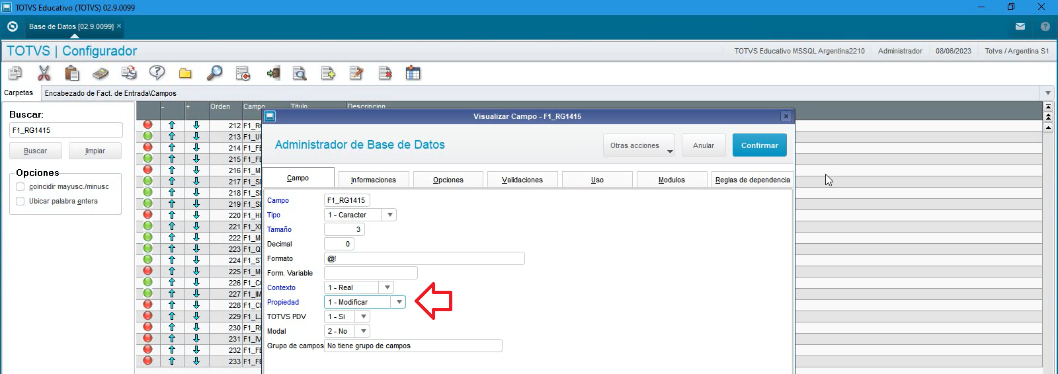Click the delete document red X icon

pos(385,73)
